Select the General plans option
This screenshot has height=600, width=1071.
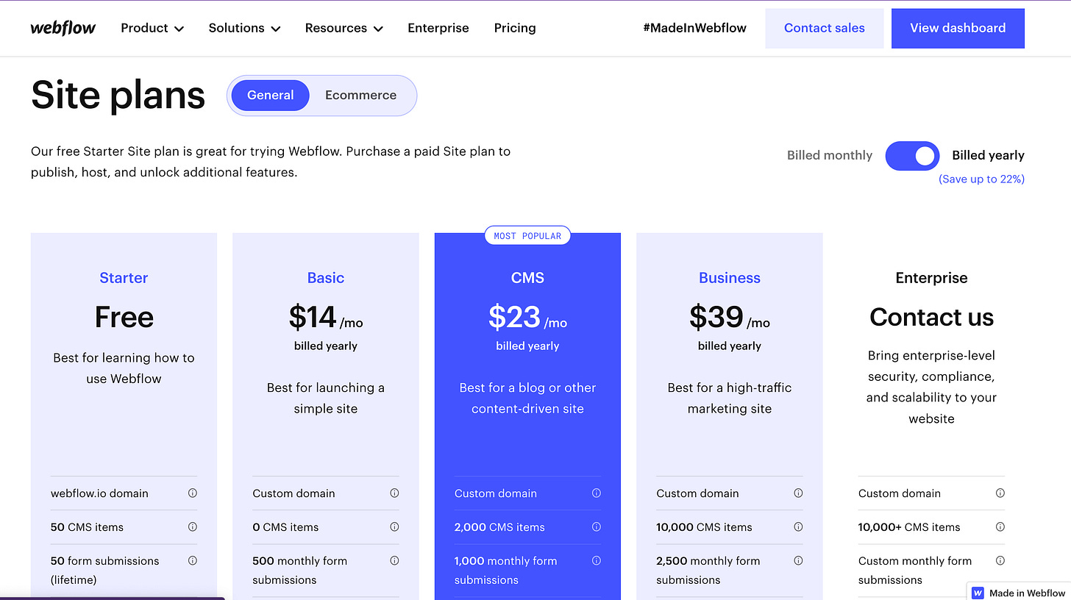click(x=270, y=95)
